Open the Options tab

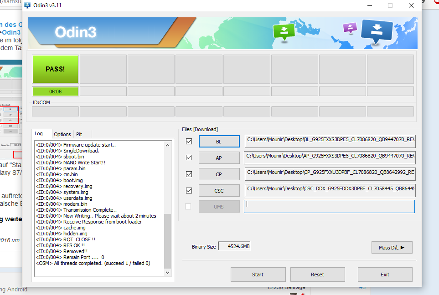coord(62,134)
